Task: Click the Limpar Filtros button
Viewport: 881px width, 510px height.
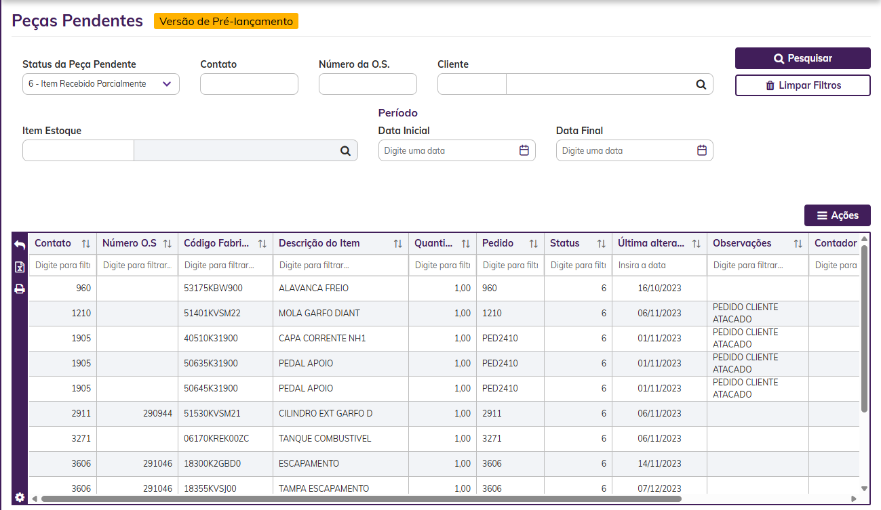Action: pos(802,85)
